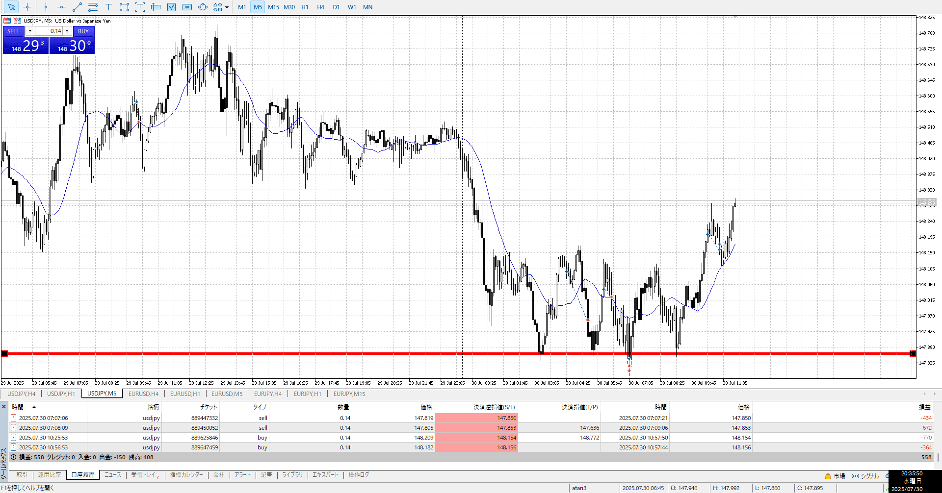Open the ニュース tab in toolbox
942x493 pixels.
click(113, 475)
